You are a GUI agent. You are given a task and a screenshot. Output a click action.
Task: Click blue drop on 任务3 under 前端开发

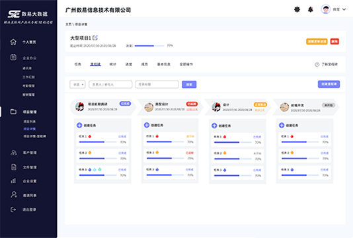(x=292, y=169)
